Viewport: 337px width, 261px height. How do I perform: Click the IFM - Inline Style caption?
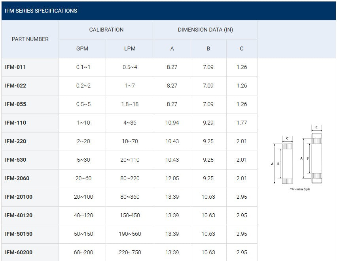pos(299,189)
